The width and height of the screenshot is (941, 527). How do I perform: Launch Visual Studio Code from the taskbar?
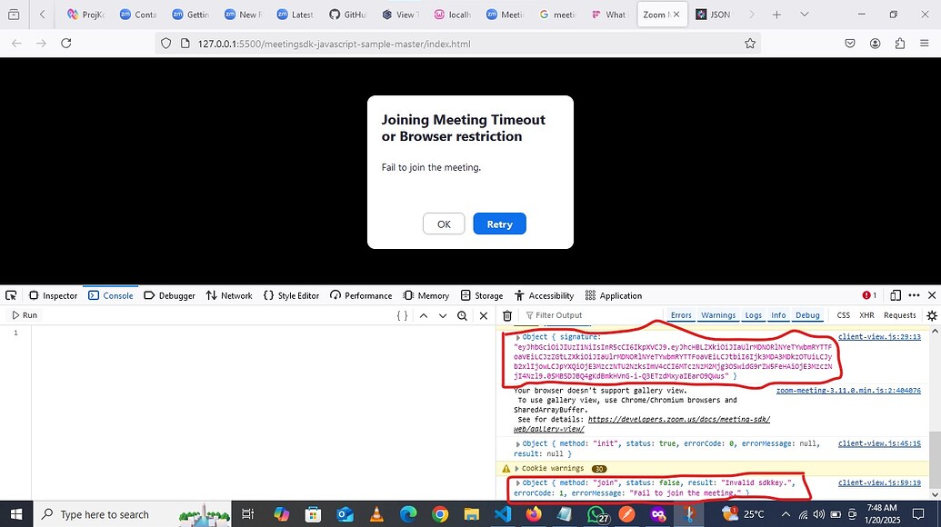[x=503, y=514]
